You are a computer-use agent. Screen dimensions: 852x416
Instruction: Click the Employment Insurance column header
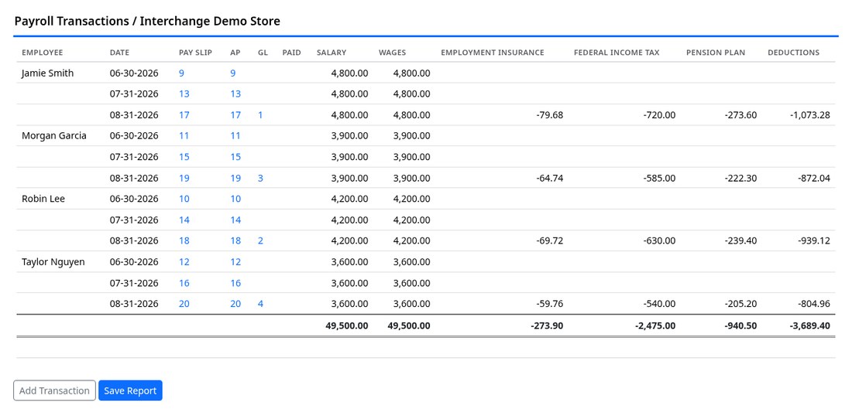[493, 53]
